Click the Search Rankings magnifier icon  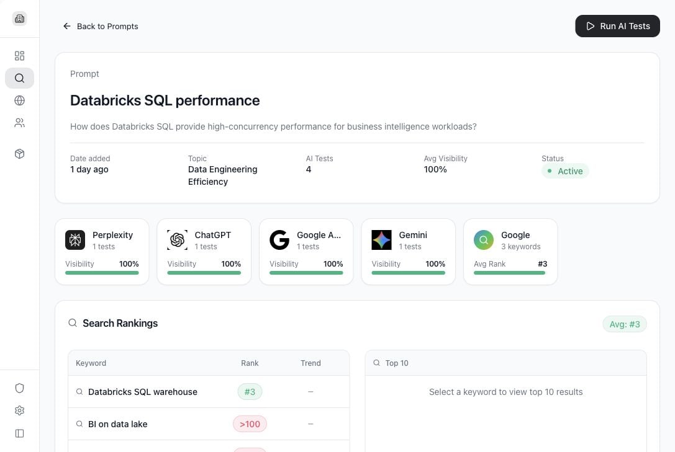coord(73,323)
